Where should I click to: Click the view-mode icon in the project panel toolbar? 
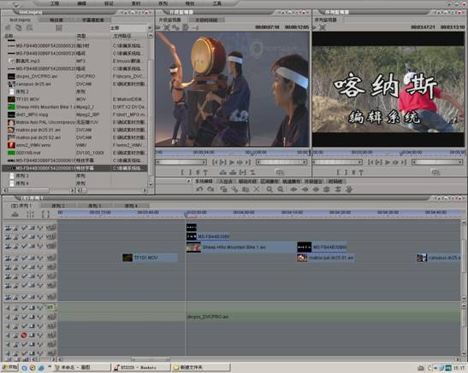coord(58,27)
